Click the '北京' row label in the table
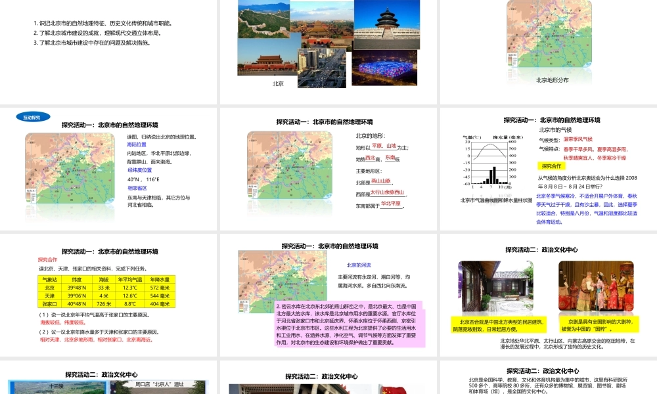Image resolution: width=657 pixels, height=394 pixels. pyautogui.click(x=49, y=288)
